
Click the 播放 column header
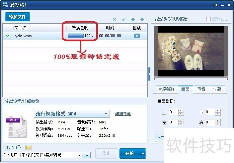[137, 28]
